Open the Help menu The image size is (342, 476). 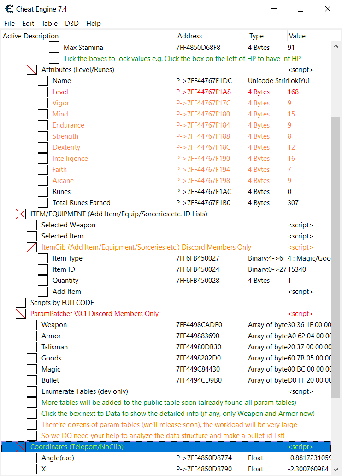tap(94, 24)
